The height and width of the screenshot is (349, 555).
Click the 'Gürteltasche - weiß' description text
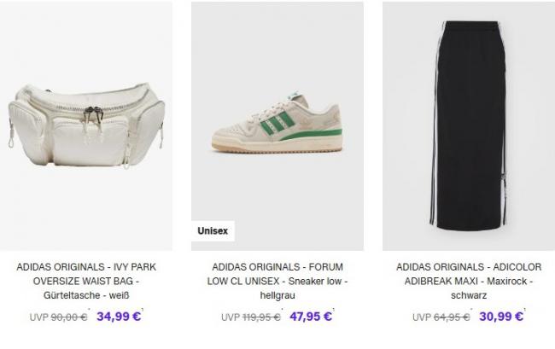pyautogui.click(x=86, y=295)
